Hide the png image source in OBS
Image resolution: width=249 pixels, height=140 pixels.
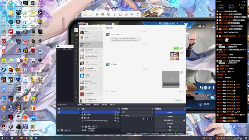115,121
